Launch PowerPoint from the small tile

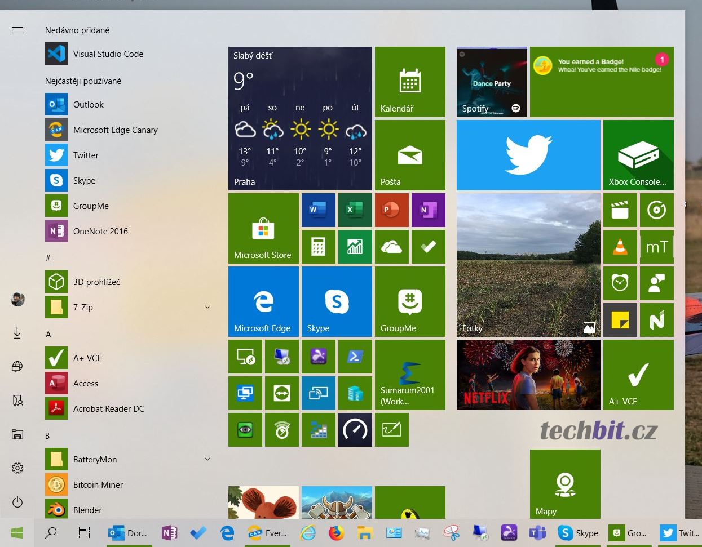(x=392, y=210)
